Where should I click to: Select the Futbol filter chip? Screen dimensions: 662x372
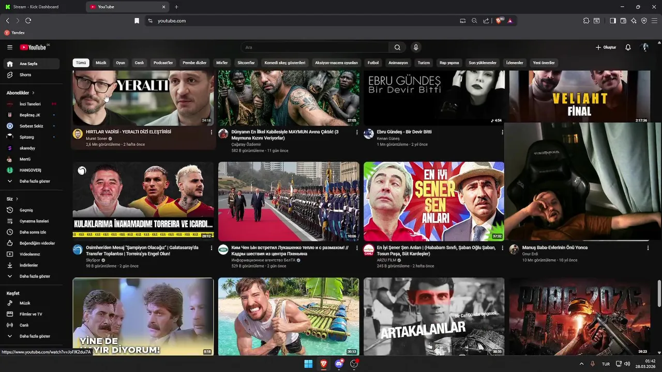click(373, 63)
